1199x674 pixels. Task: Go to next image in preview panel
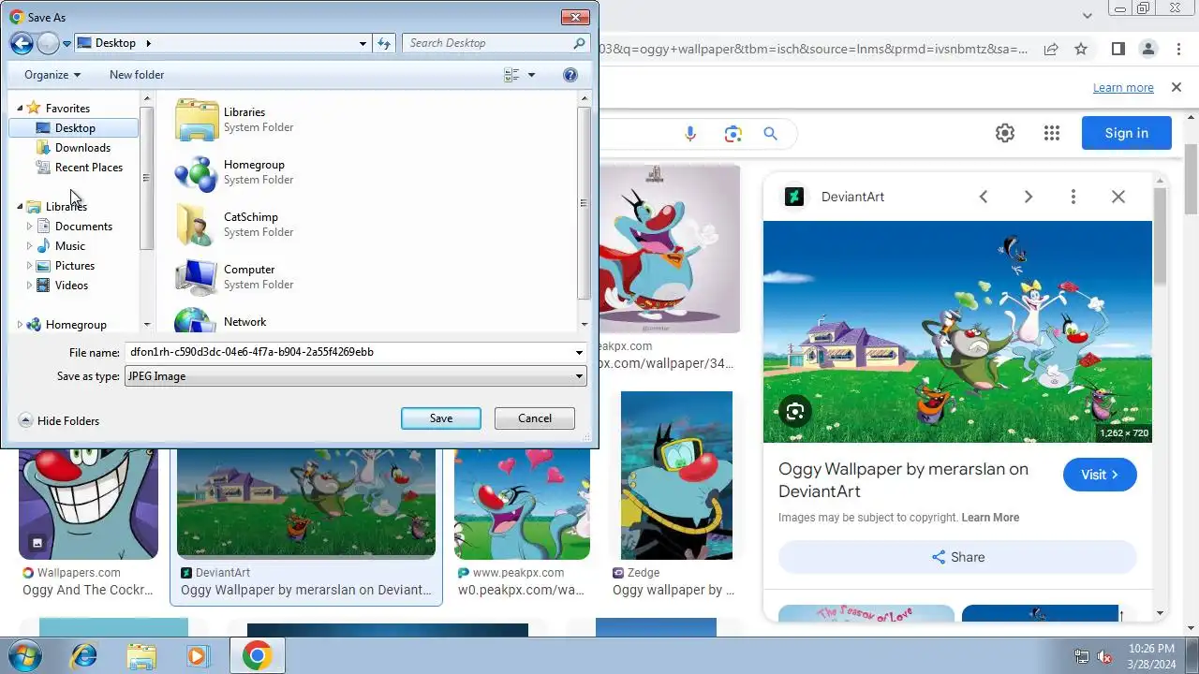[x=1029, y=197]
